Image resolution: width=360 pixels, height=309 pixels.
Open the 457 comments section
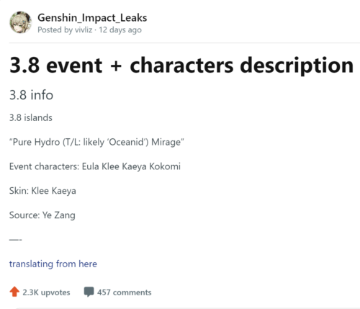(x=124, y=292)
